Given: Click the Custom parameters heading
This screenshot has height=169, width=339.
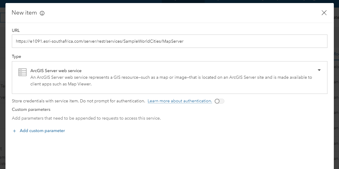Looking at the screenshot, I should (31, 109).
